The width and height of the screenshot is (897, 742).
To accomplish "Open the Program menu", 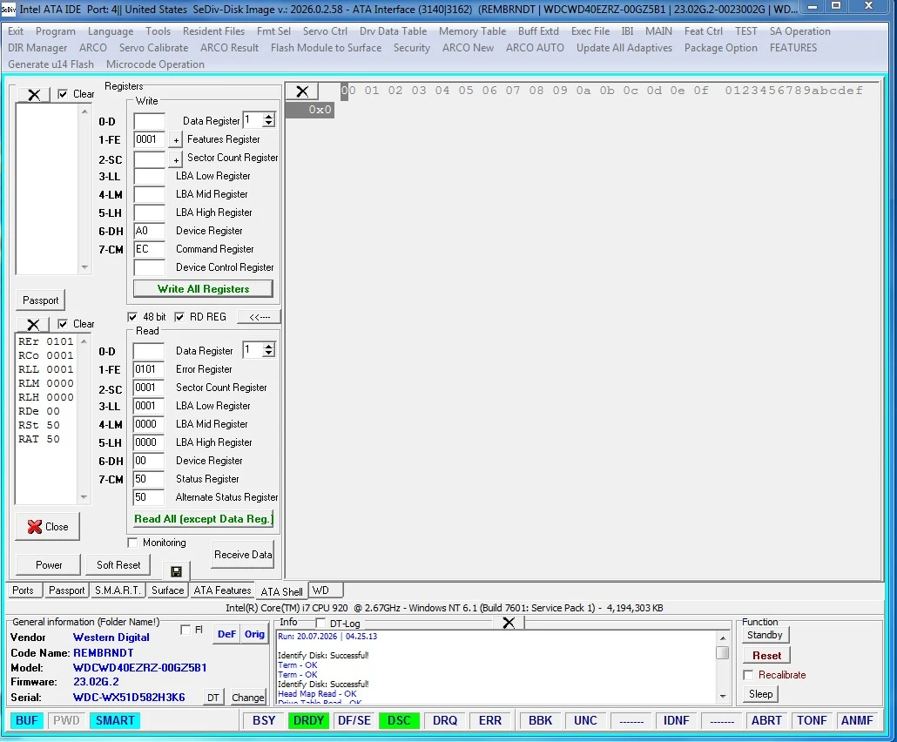I will pos(56,31).
